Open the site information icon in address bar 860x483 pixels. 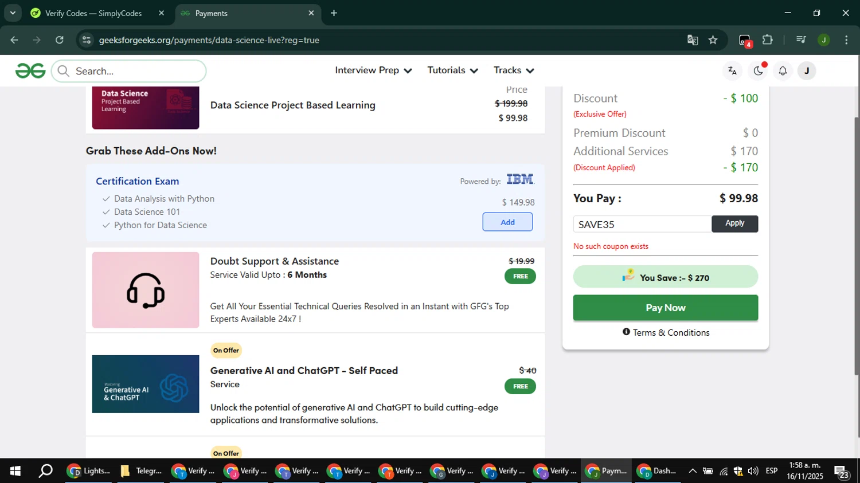coord(87,40)
